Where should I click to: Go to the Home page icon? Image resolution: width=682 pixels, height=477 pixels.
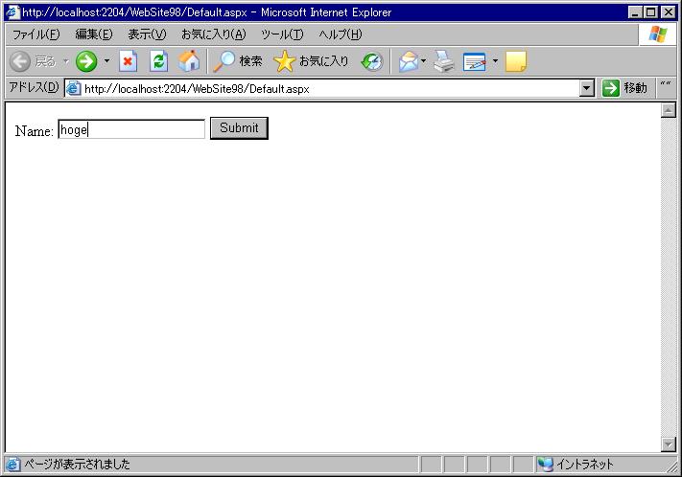pyautogui.click(x=189, y=61)
